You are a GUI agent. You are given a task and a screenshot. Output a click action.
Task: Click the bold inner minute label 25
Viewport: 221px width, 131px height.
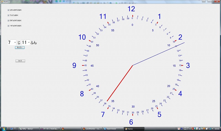click(154, 101)
